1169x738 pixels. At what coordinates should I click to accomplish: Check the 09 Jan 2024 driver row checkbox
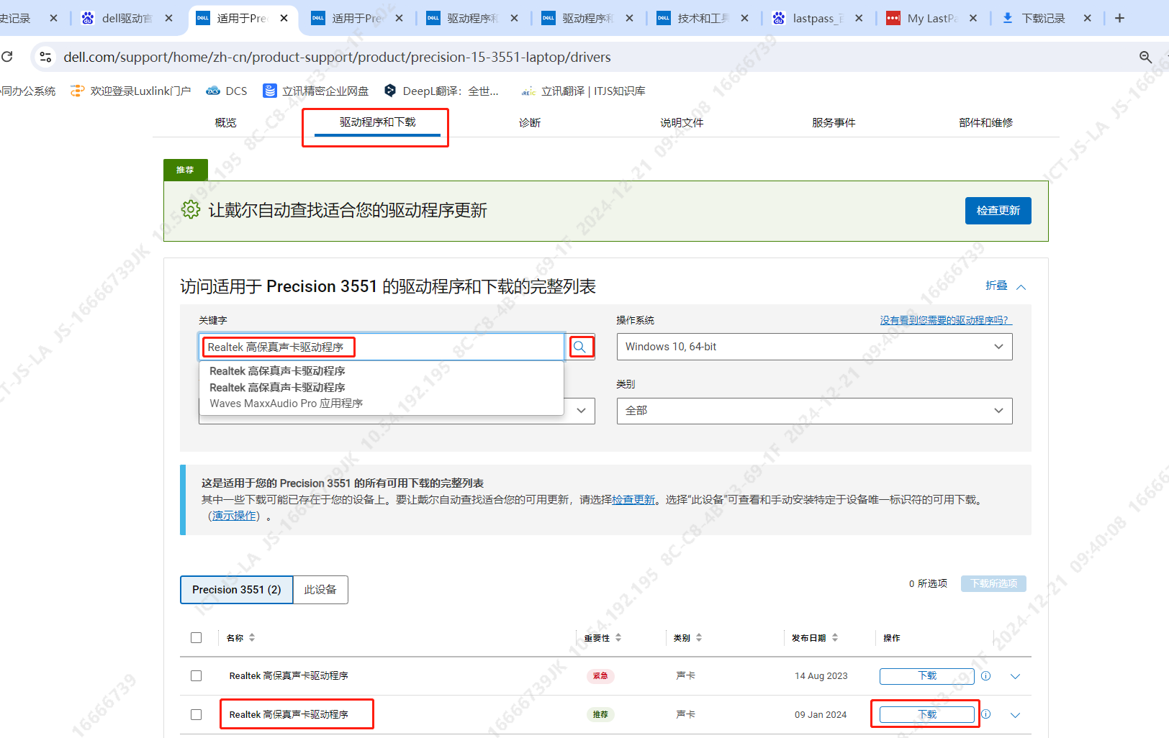tap(196, 714)
